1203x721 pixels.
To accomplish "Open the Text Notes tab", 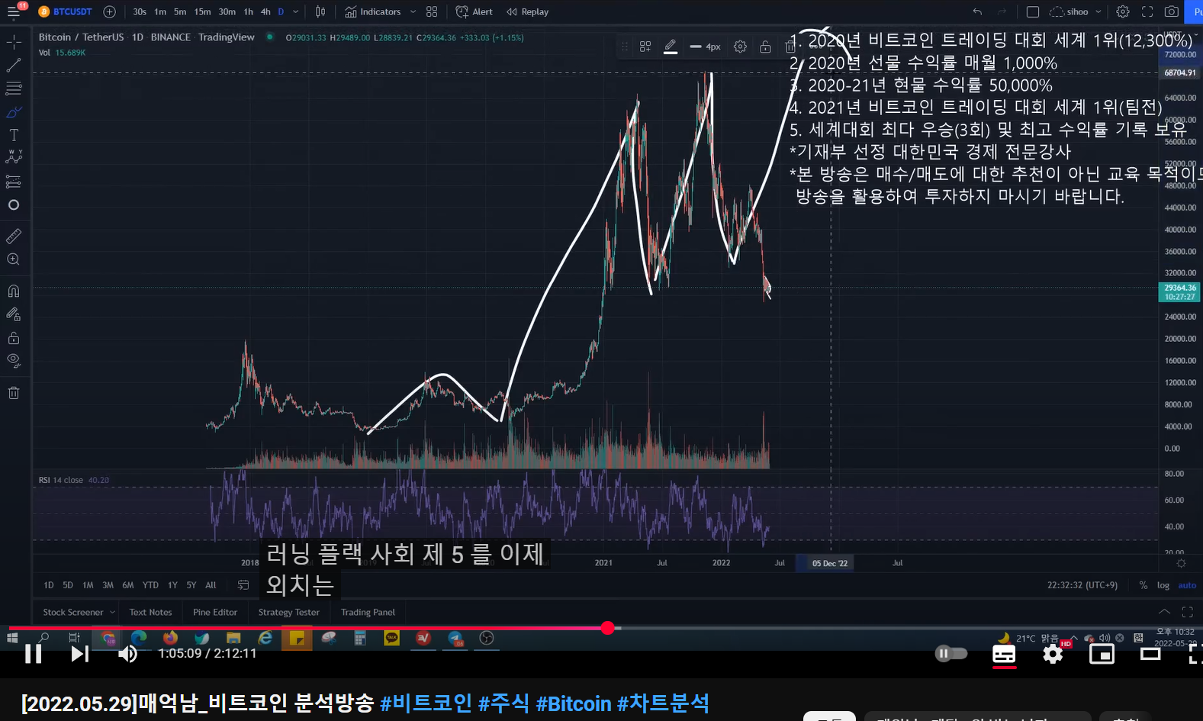I will [150, 612].
